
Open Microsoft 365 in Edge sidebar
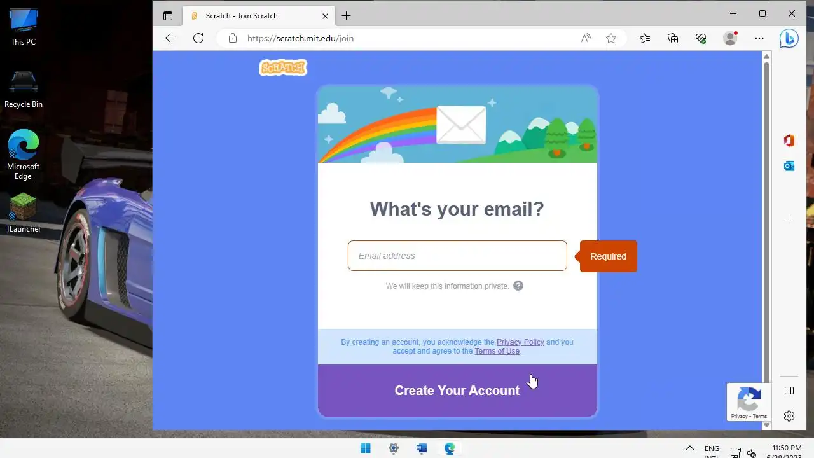pyautogui.click(x=789, y=141)
